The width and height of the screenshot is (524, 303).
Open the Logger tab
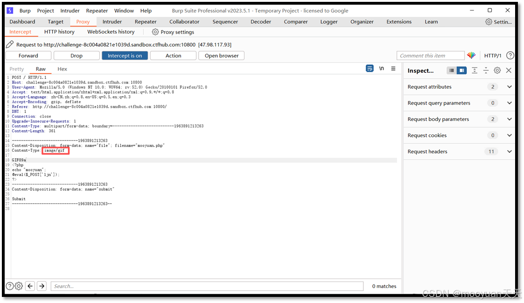pos(329,21)
